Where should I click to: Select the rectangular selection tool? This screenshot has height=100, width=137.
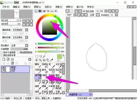point(36,56)
